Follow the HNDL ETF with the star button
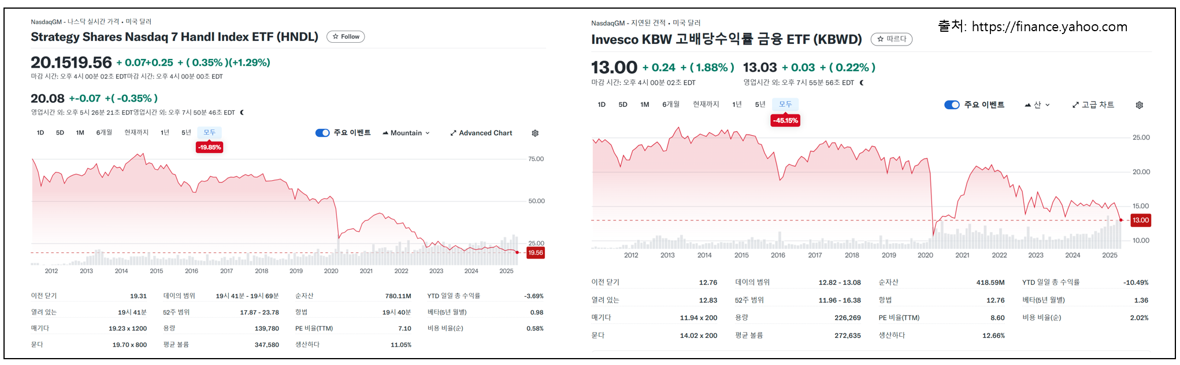This screenshot has width=1180, height=365. (x=346, y=36)
